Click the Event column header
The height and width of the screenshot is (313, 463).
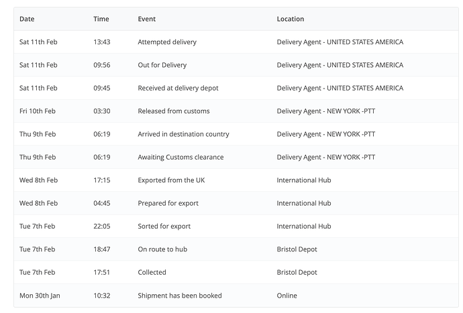[x=147, y=19]
